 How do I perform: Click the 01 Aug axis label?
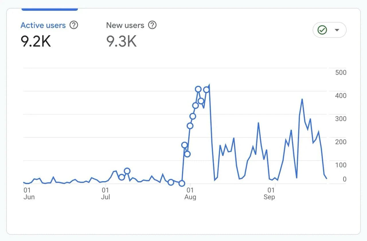[190, 193]
